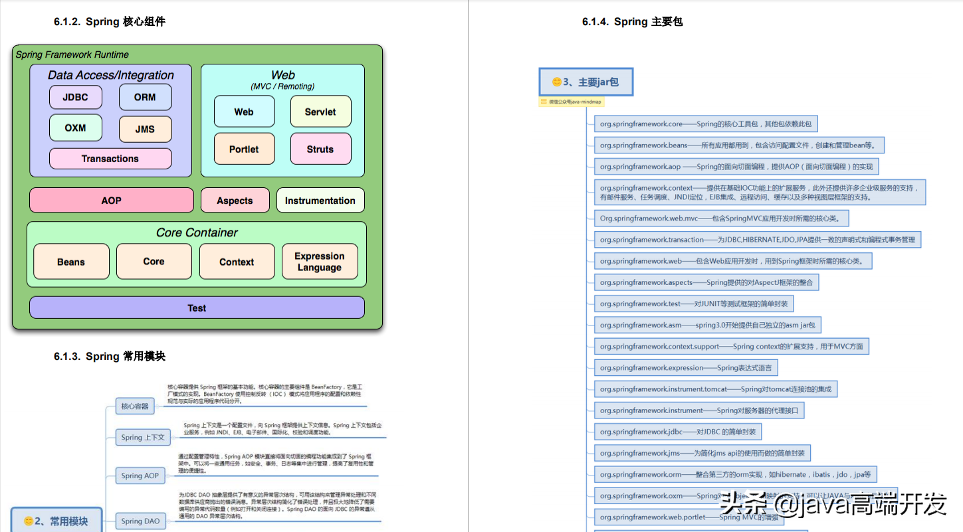This screenshot has height=532, width=963.
Task: Click heading '6.1.3. Spring 常用模块'
Action: point(110,356)
